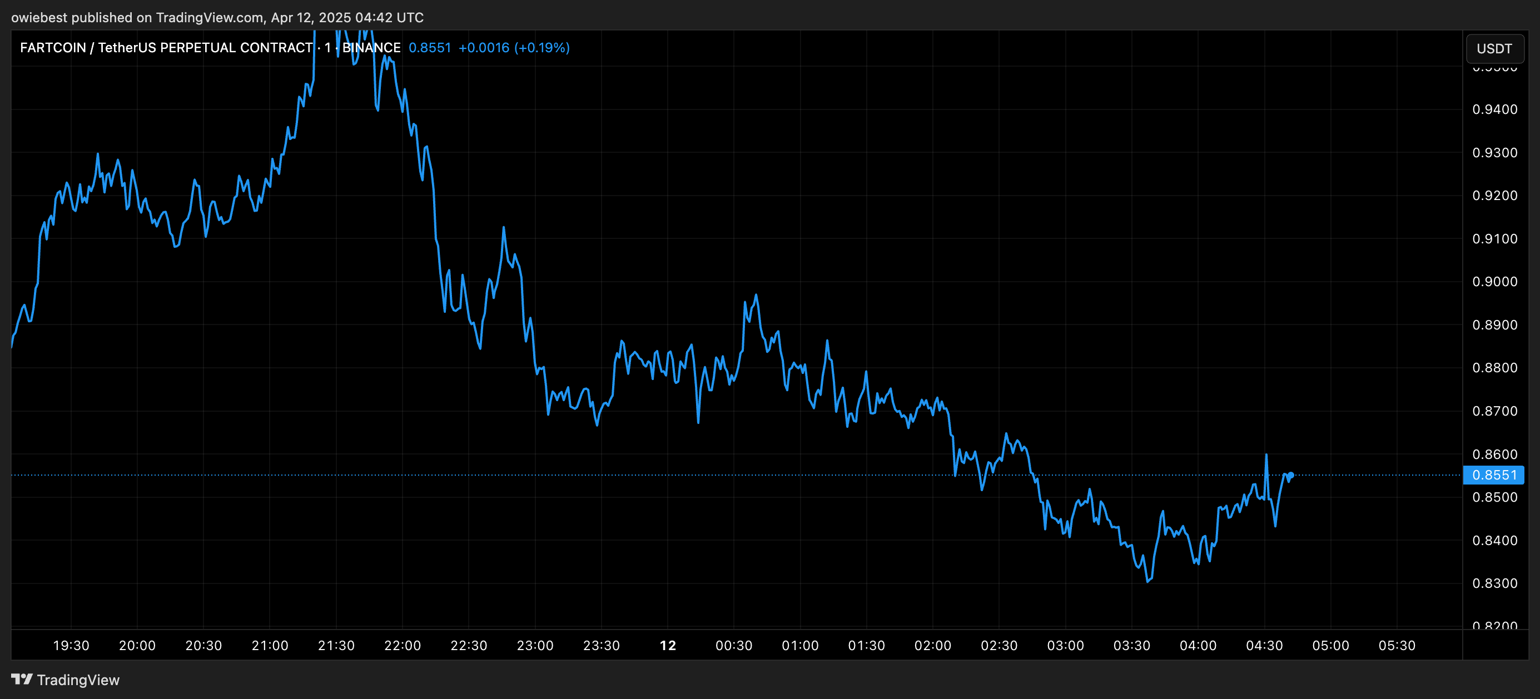Click the 05:30 time axis label
Image resolution: width=1540 pixels, height=699 pixels.
click(1397, 645)
